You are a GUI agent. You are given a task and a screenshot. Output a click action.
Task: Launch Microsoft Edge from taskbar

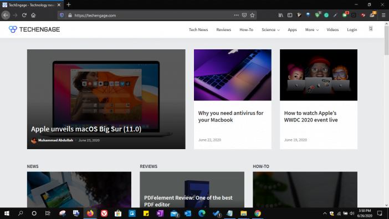click(202, 213)
